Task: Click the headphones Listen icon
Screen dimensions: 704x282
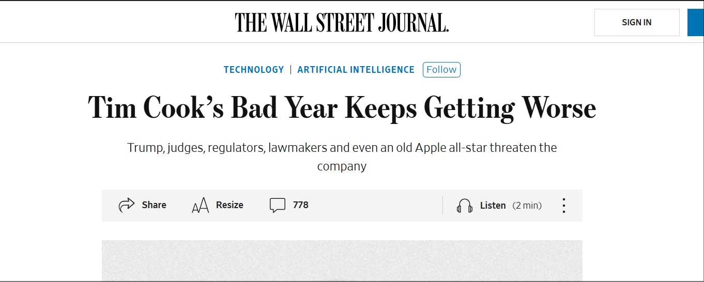Action: coord(465,206)
